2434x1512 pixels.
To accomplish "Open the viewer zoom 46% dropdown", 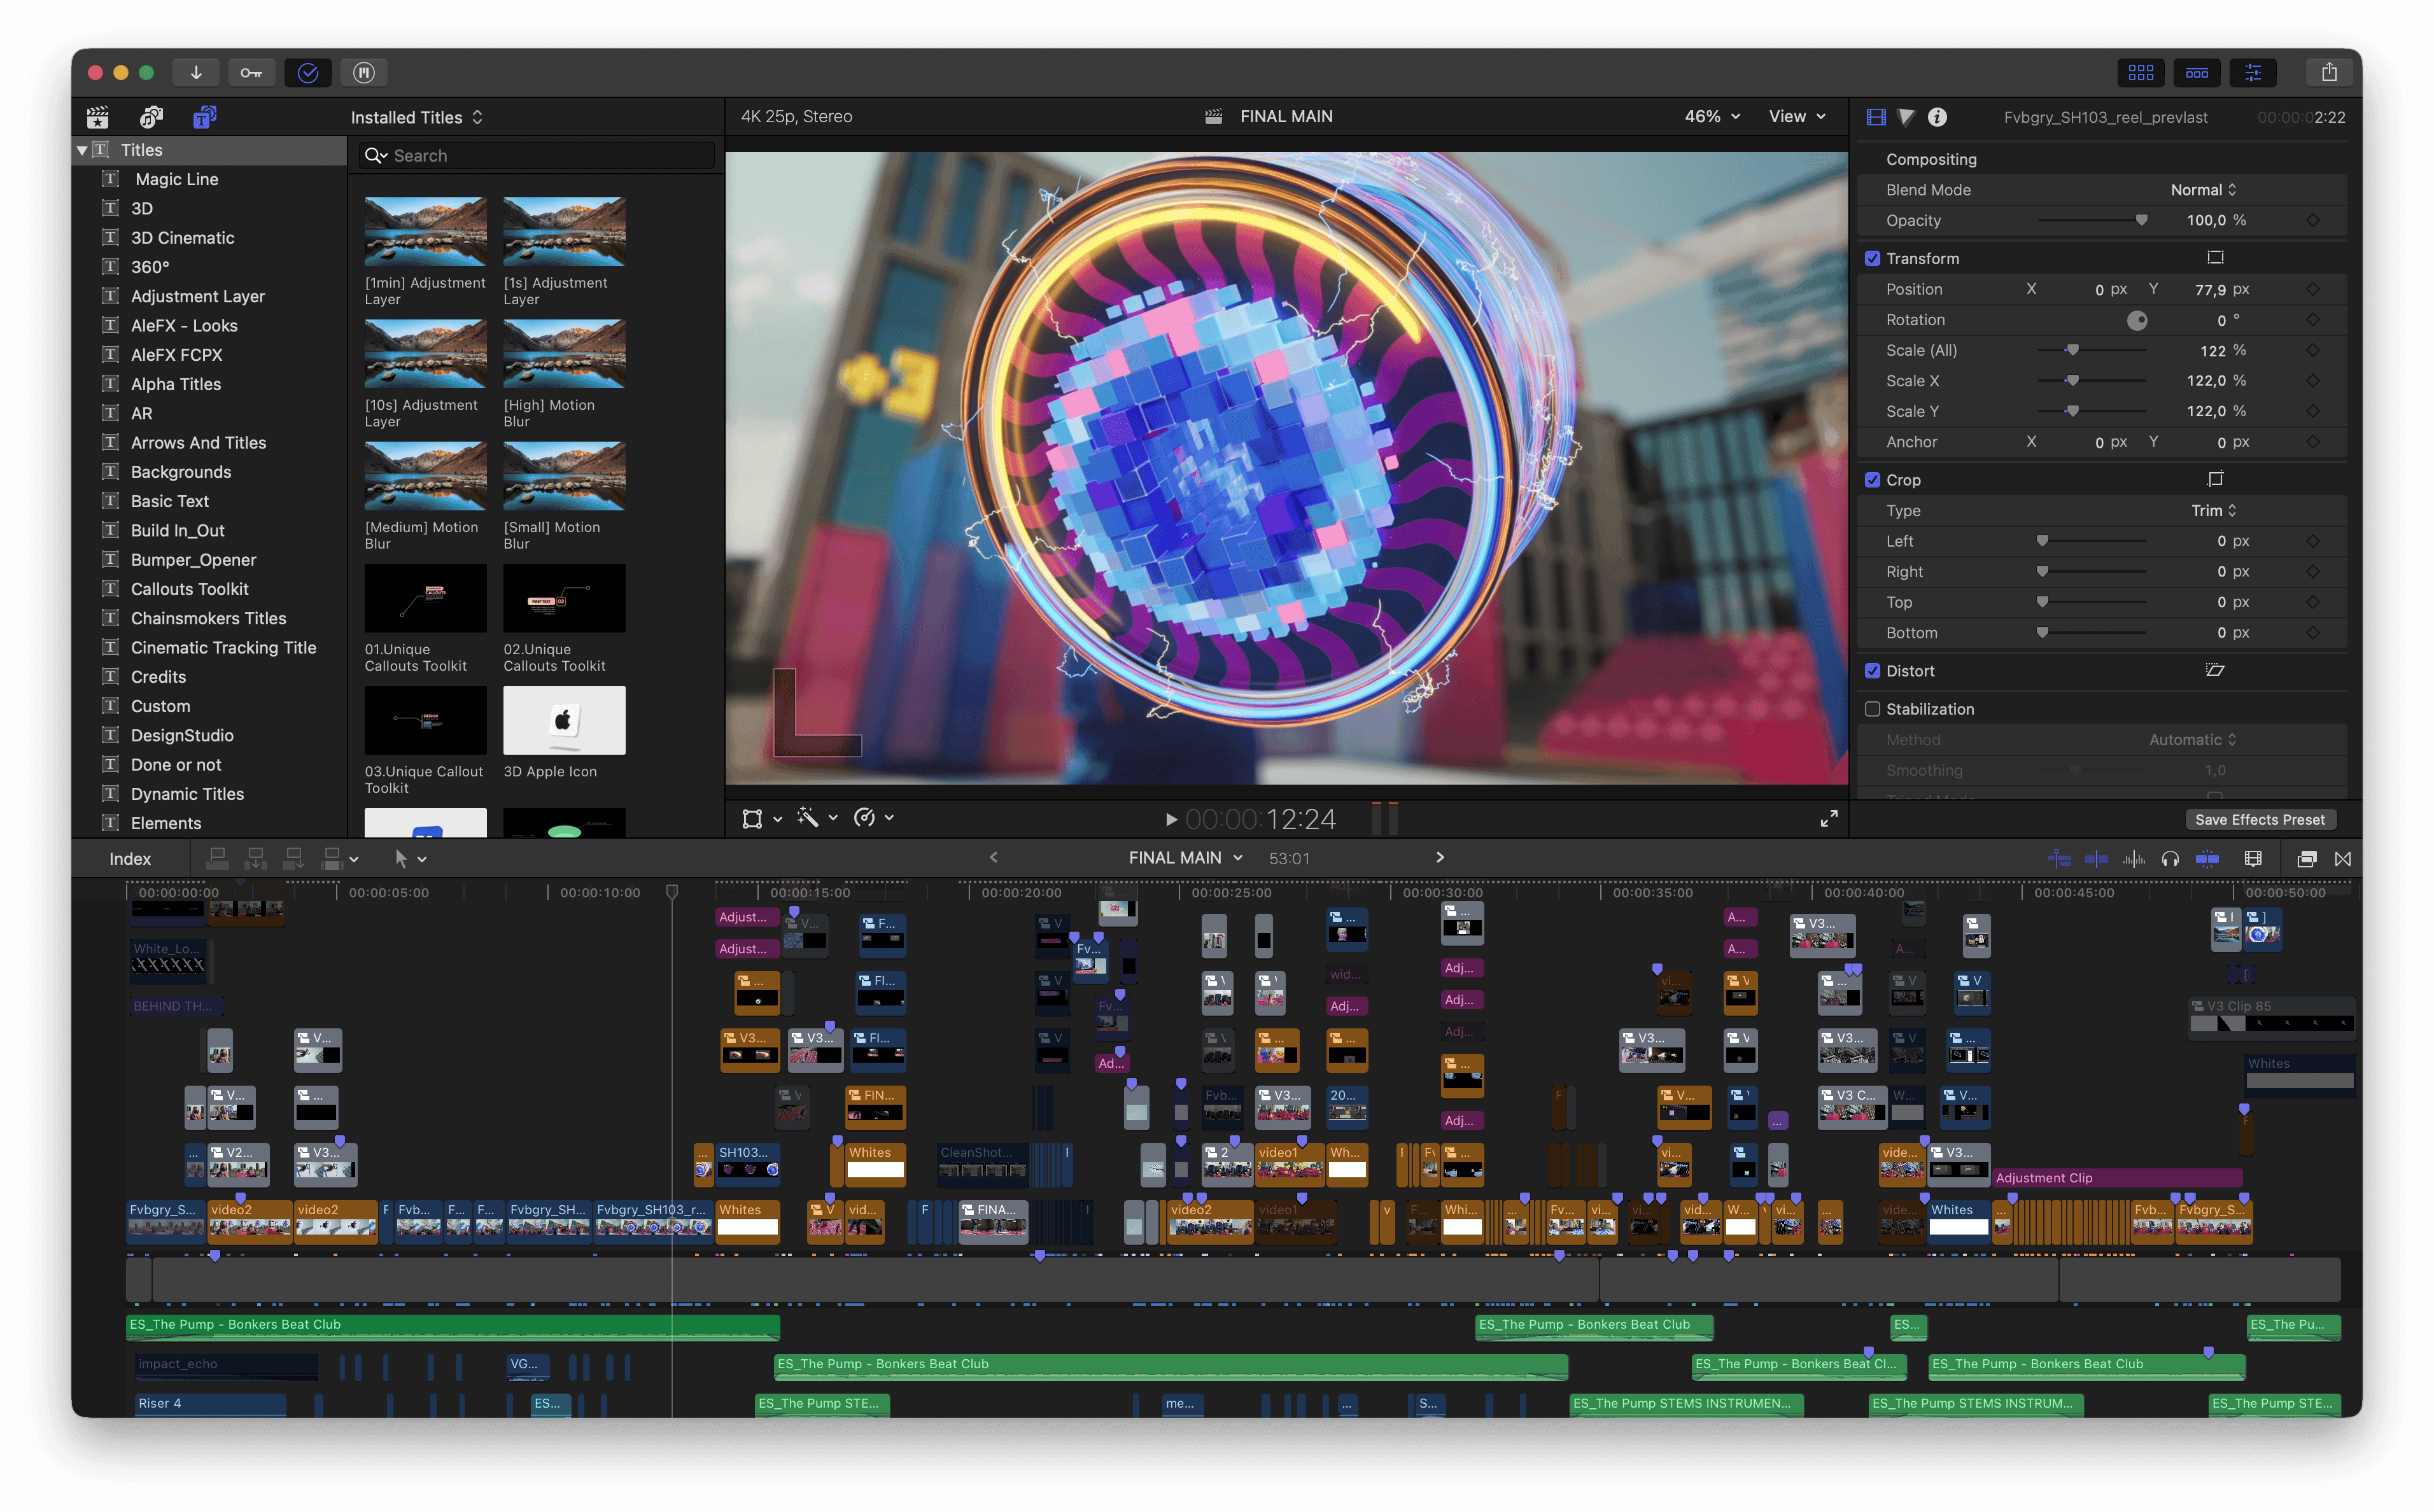I will point(1711,116).
